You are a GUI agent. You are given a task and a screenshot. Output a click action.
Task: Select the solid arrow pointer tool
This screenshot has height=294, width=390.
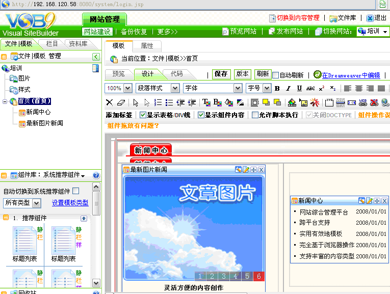[x=136, y=102]
